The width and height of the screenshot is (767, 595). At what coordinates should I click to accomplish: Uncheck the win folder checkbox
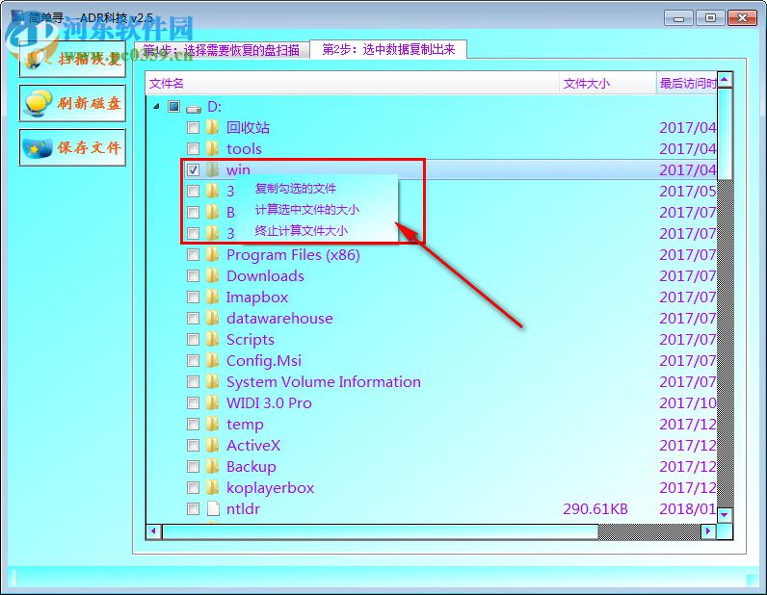194,169
